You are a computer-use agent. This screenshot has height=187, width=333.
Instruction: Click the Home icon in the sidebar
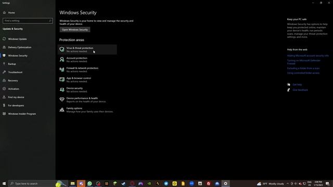(x=4, y=12)
